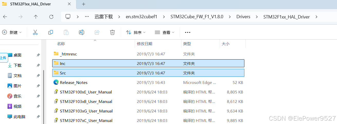Click the Paste clipboard icon
The height and width of the screenshot is (124, 337).
66,32
